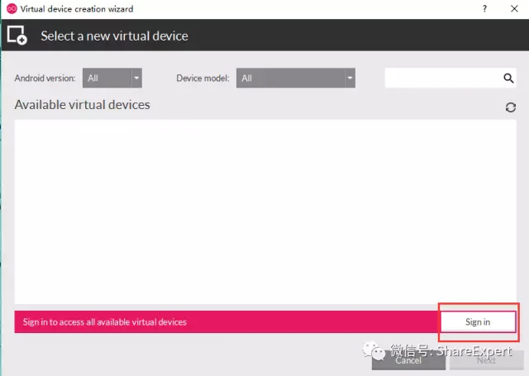Screen dimensions: 529x376
Task: Refresh the available virtual devices list
Action: [511, 107]
